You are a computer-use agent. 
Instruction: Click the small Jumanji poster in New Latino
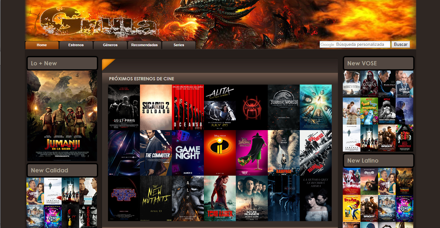coord(404,181)
